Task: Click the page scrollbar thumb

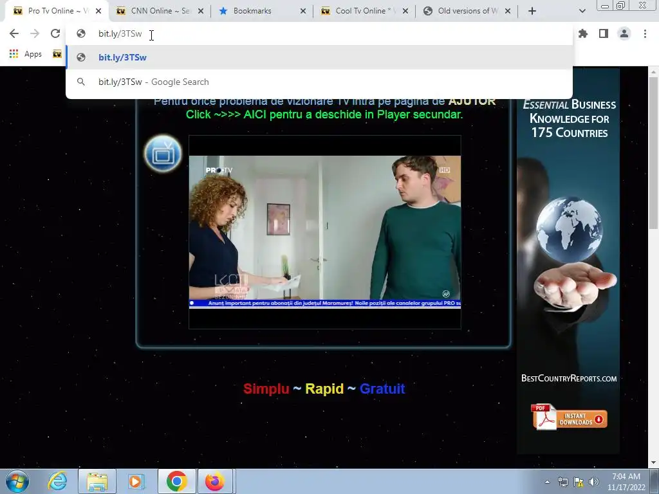Action: point(653,152)
